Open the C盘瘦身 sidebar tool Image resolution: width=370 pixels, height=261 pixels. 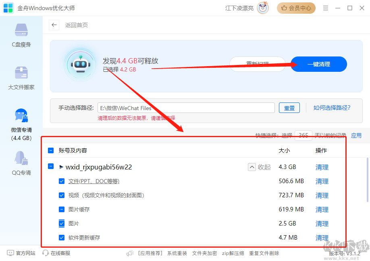coord(21,35)
